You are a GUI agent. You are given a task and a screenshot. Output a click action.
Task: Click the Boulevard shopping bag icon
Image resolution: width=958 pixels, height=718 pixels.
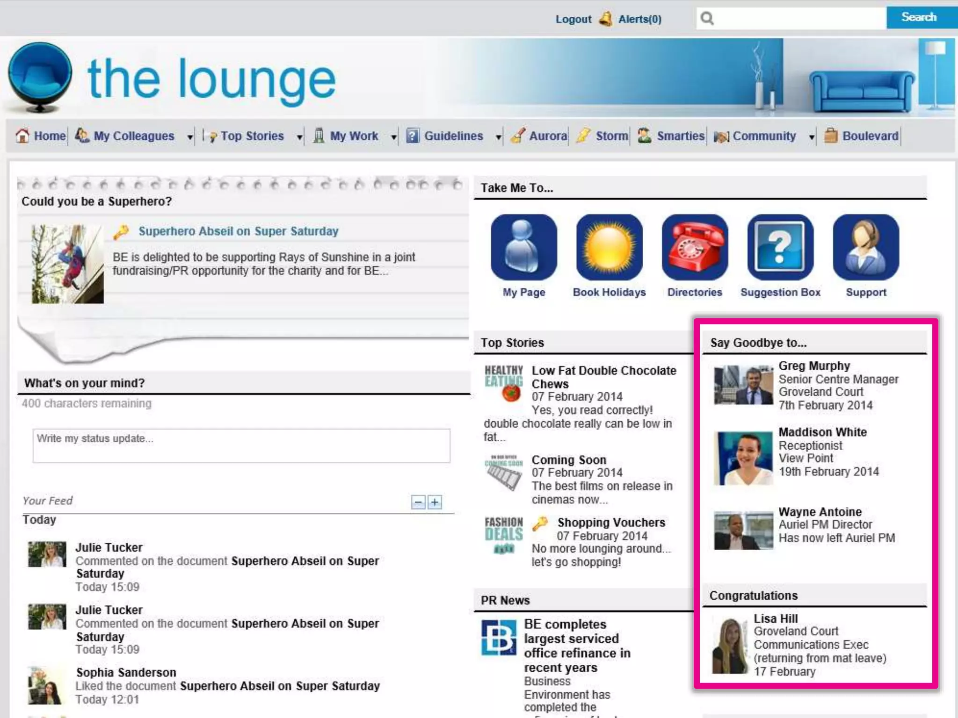click(x=831, y=136)
